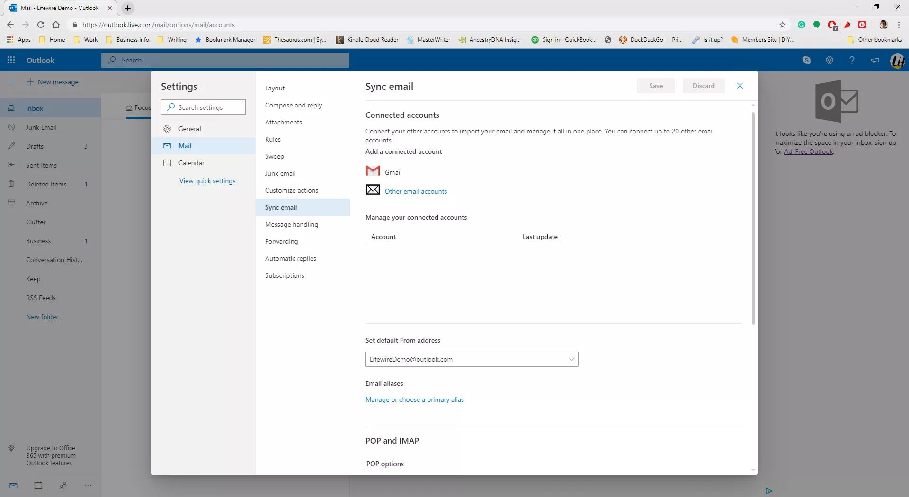Switch to People view at bottom left
Screen dimensions: 909x497
[63, 486]
